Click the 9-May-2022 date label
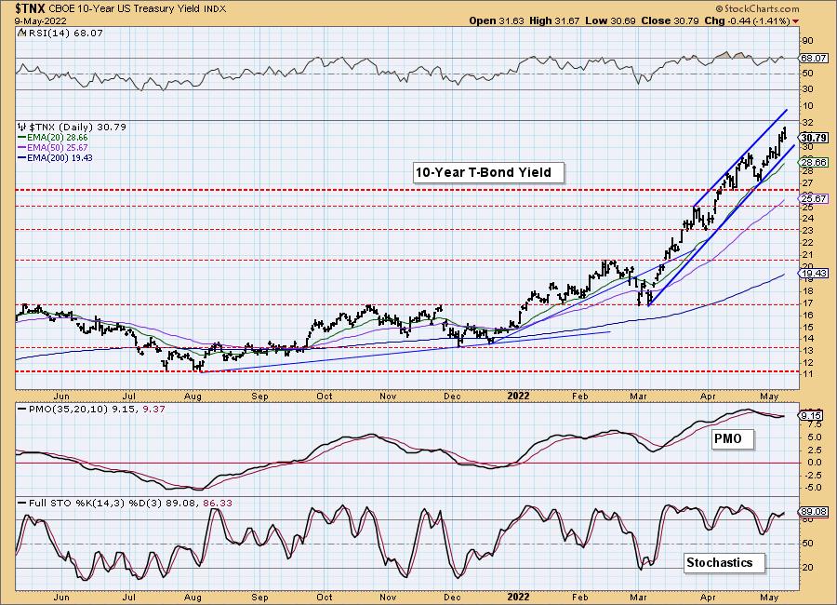Screen dimensions: 837x605 click(x=41, y=20)
